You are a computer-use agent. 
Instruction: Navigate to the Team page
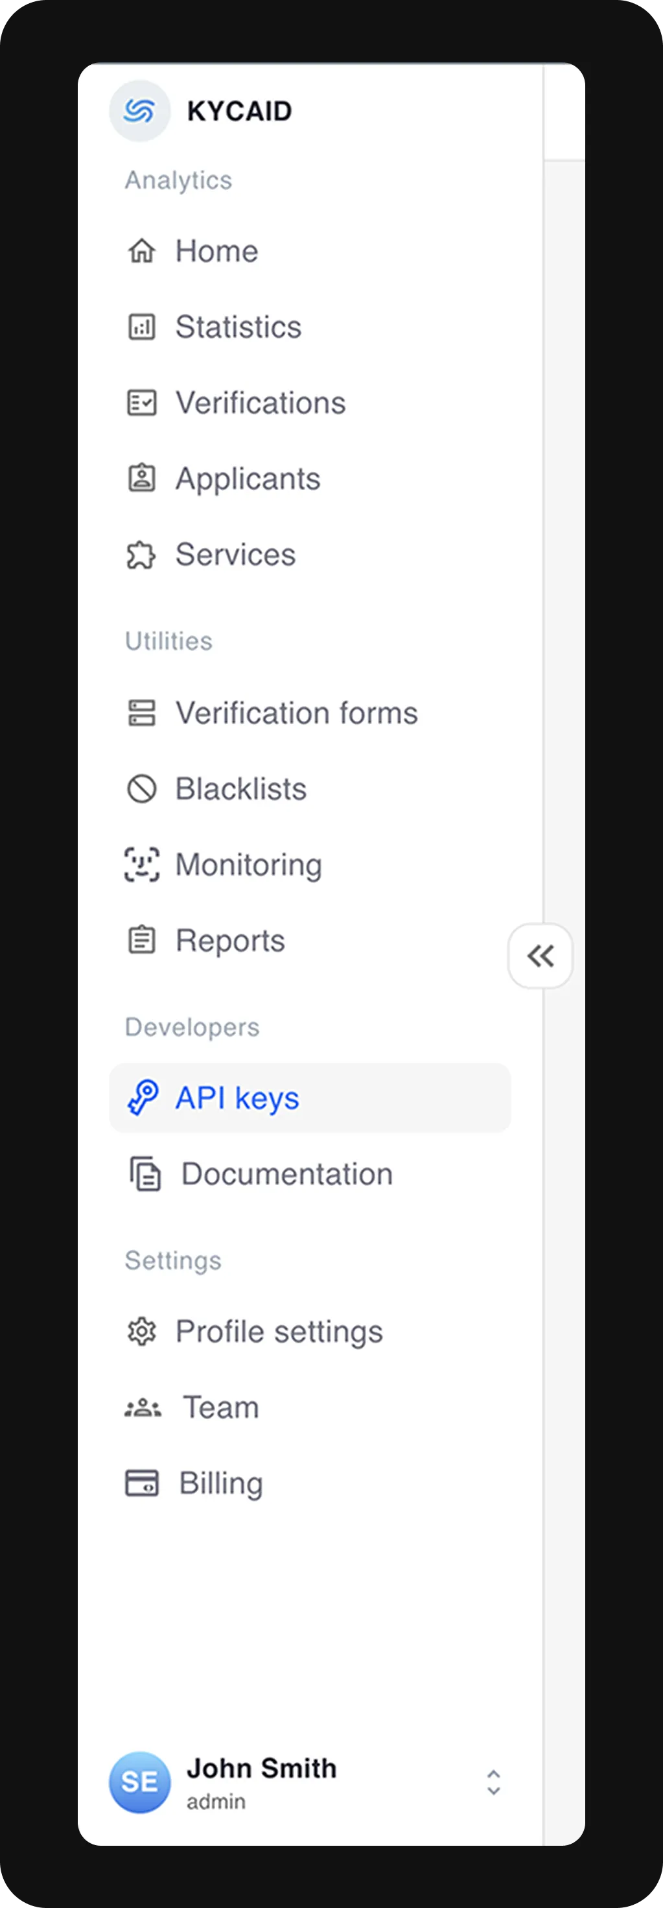pyautogui.click(x=221, y=1407)
